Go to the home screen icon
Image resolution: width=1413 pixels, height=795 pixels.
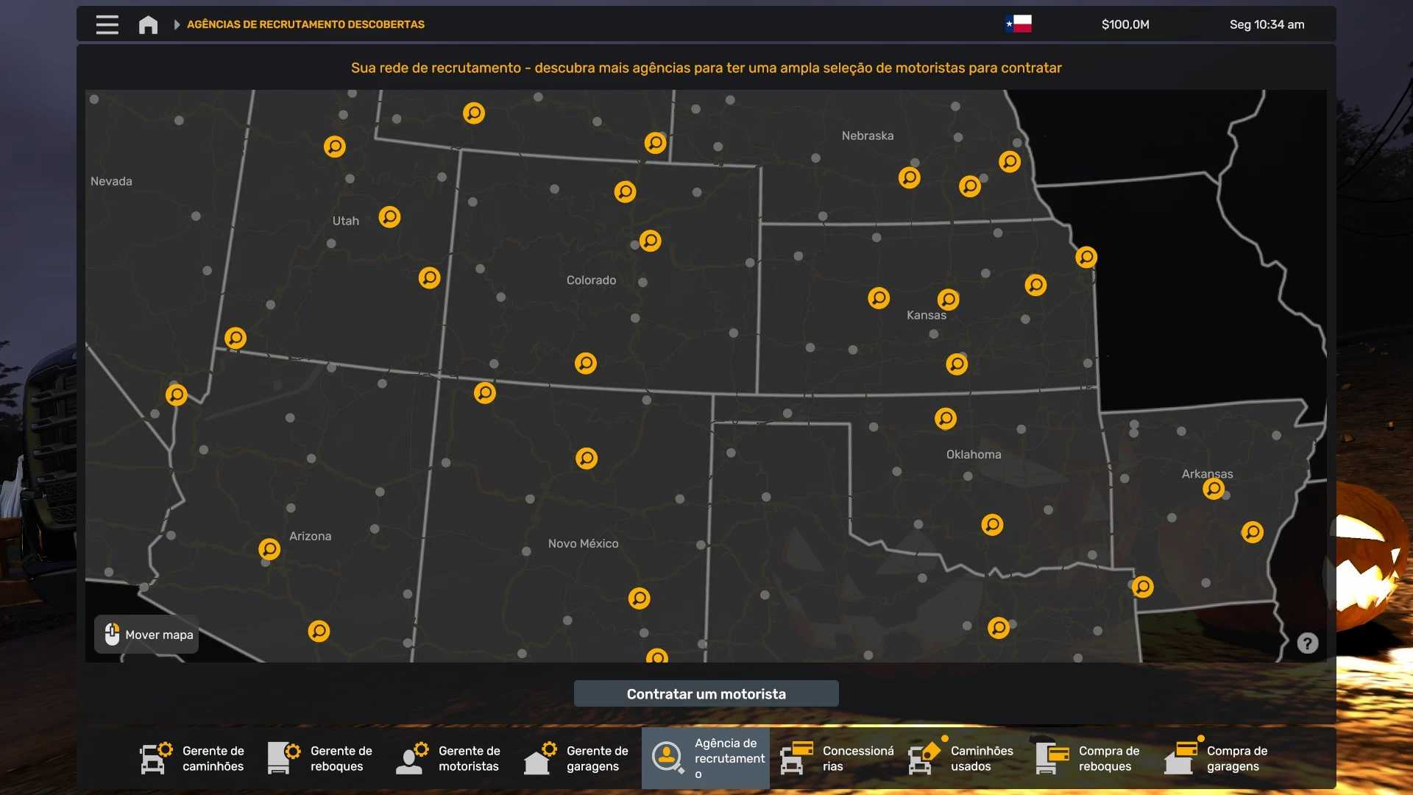[148, 24]
